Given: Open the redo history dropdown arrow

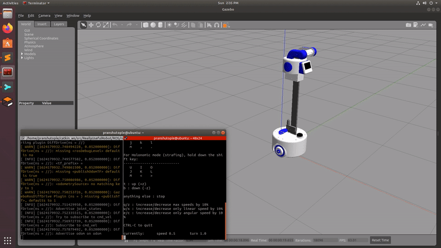Looking at the screenshot, I should pos(136,25).
